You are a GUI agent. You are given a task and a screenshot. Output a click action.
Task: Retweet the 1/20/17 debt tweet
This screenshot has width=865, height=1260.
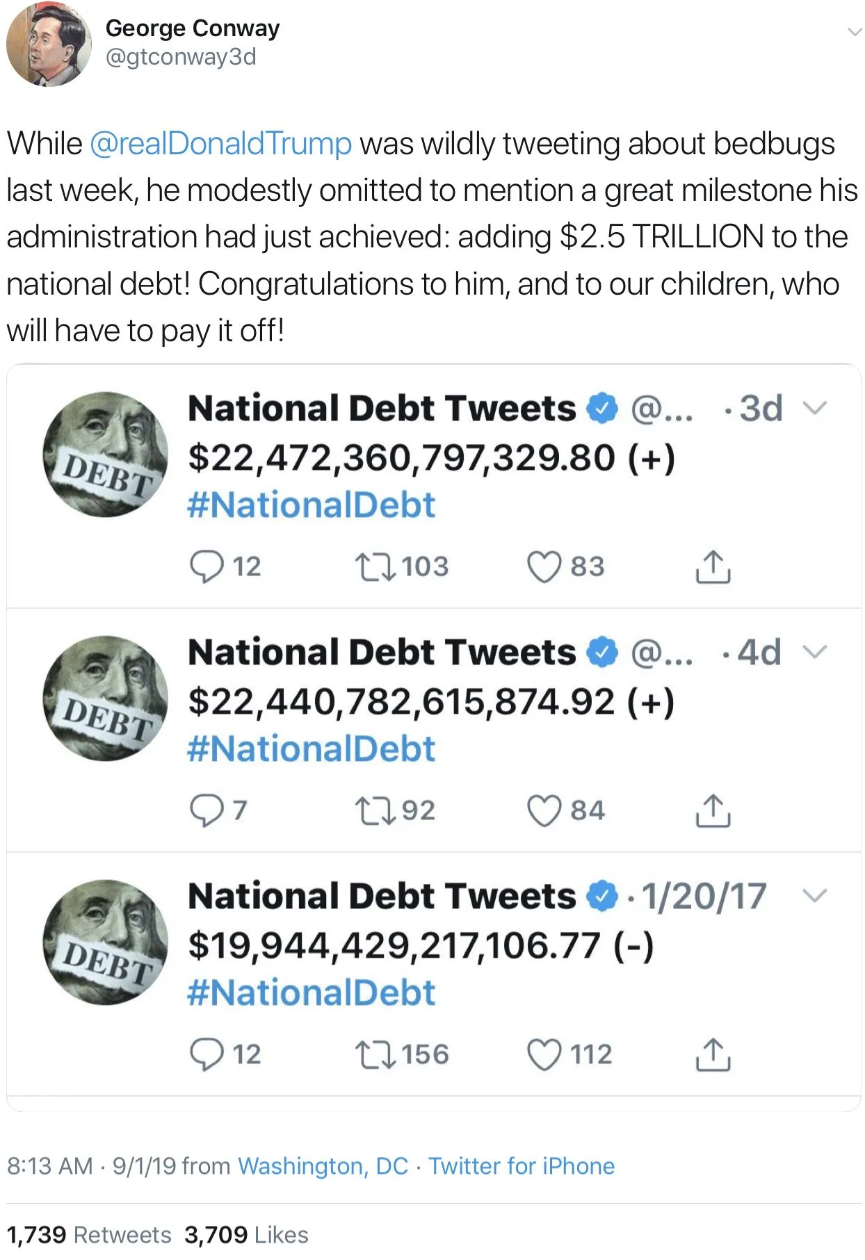click(375, 1054)
